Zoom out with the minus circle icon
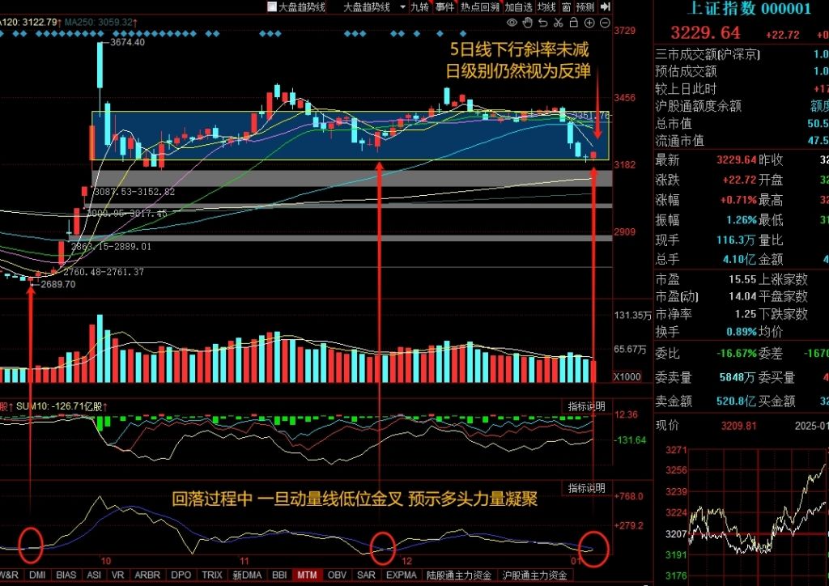Viewport: 829px width, 586px height. (605, 23)
